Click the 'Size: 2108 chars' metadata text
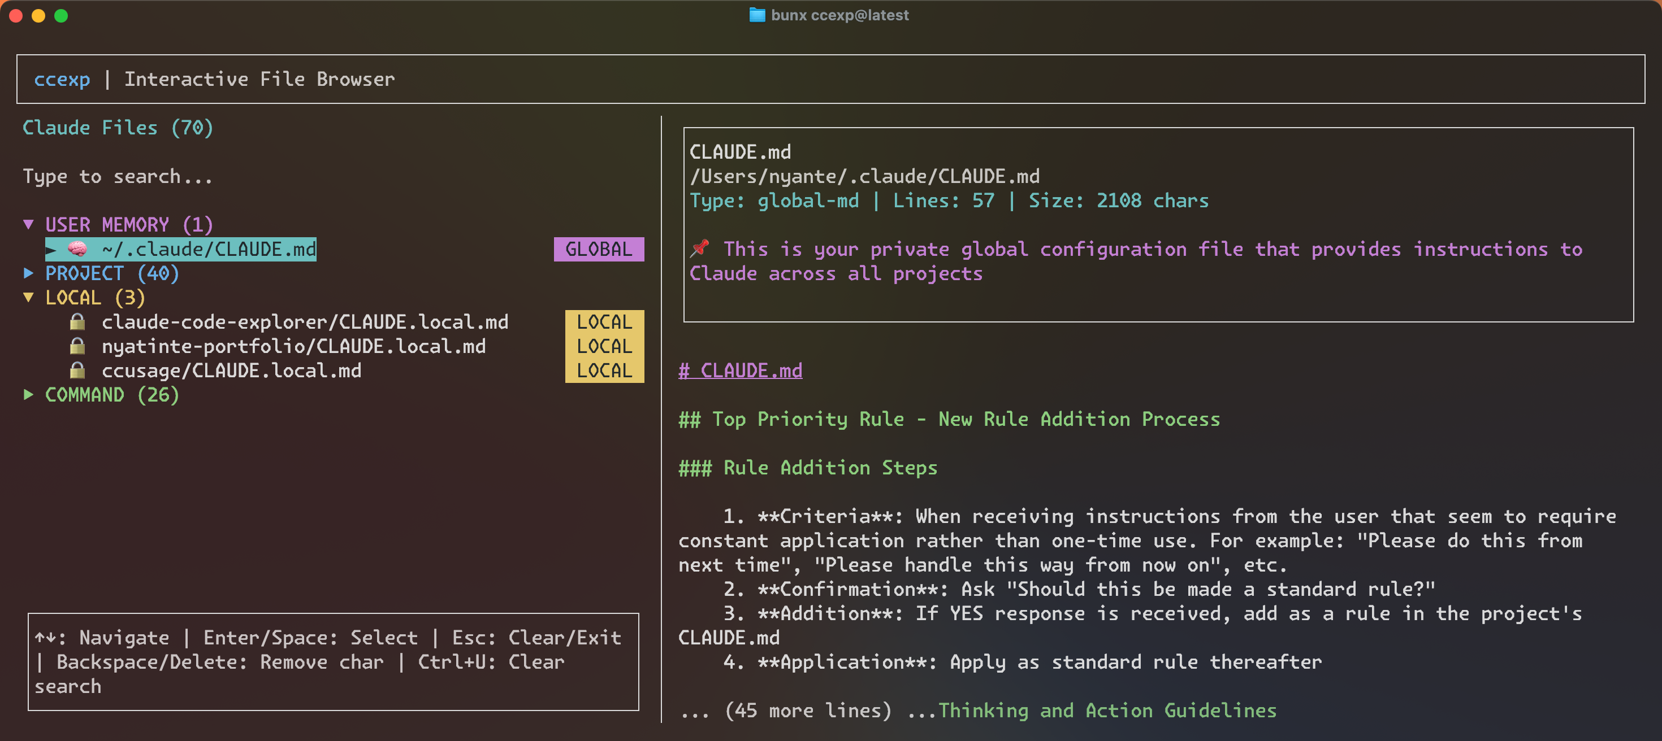Viewport: 1662px width, 741px height. [x=1119, y=200]
